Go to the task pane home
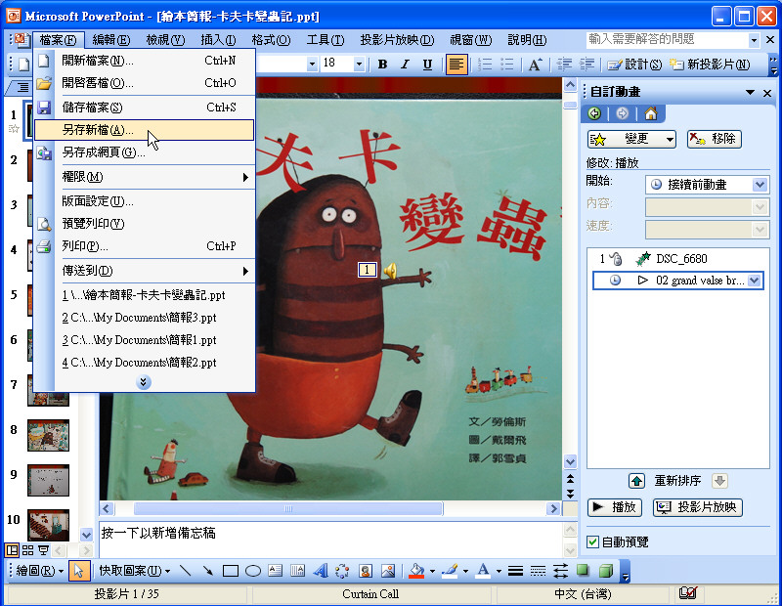Screen dimensions: 782x606 point(651,113)
